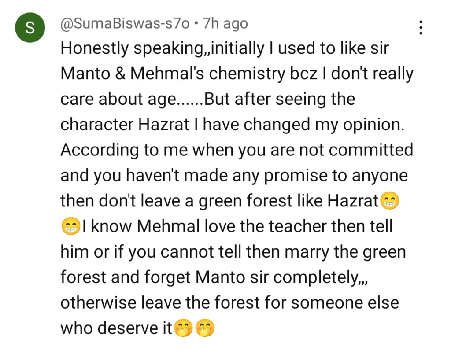The height and width of the screenshot is (354, 451).
Task: Click the grinning emoji right after "Hazrat"
Action: click(389, 201)
